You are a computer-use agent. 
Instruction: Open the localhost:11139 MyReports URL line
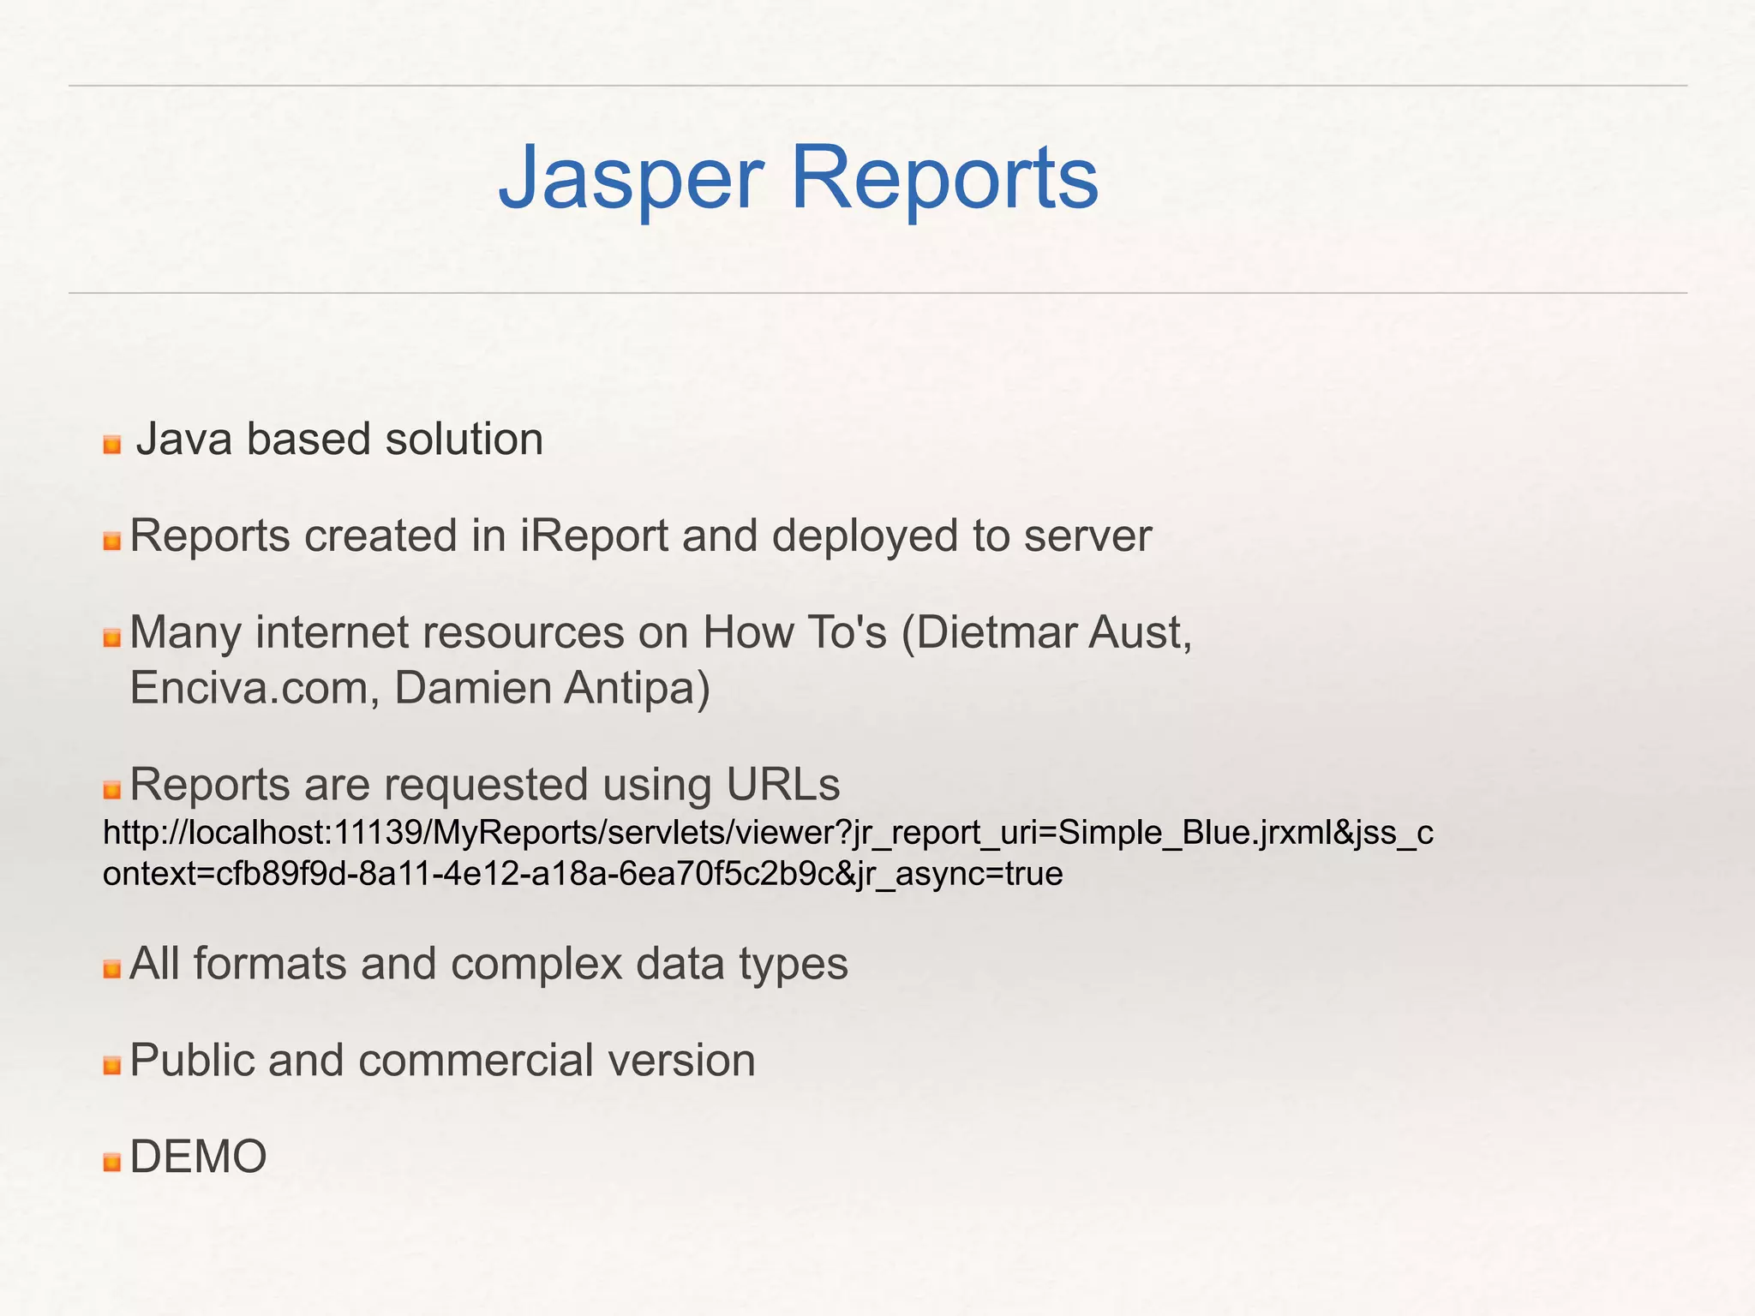point(768,833)
